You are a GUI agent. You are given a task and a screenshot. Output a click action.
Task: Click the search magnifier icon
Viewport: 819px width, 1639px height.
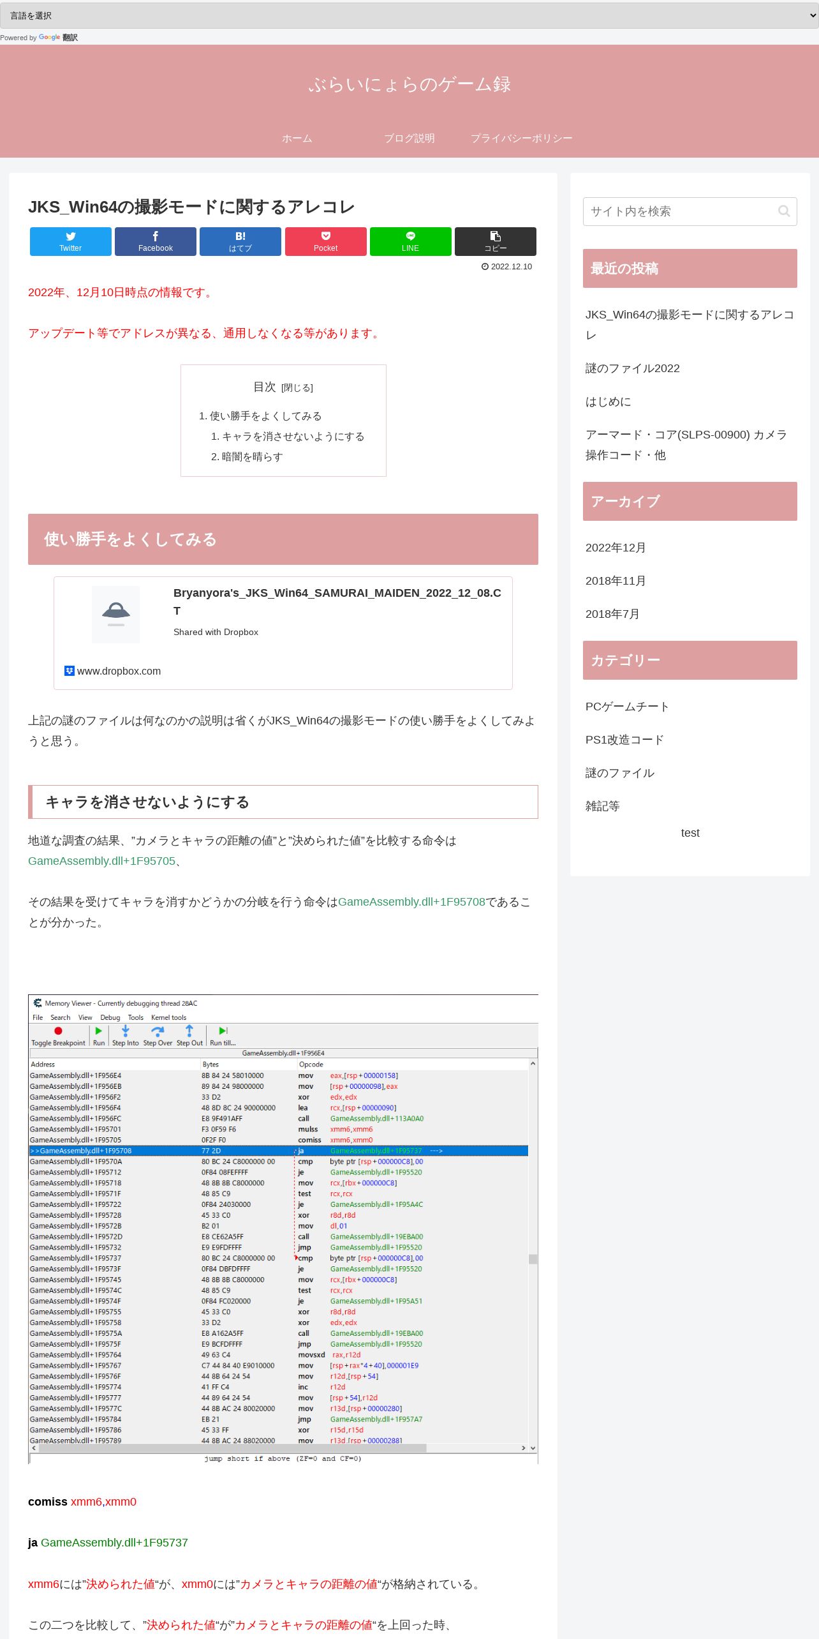784,211
